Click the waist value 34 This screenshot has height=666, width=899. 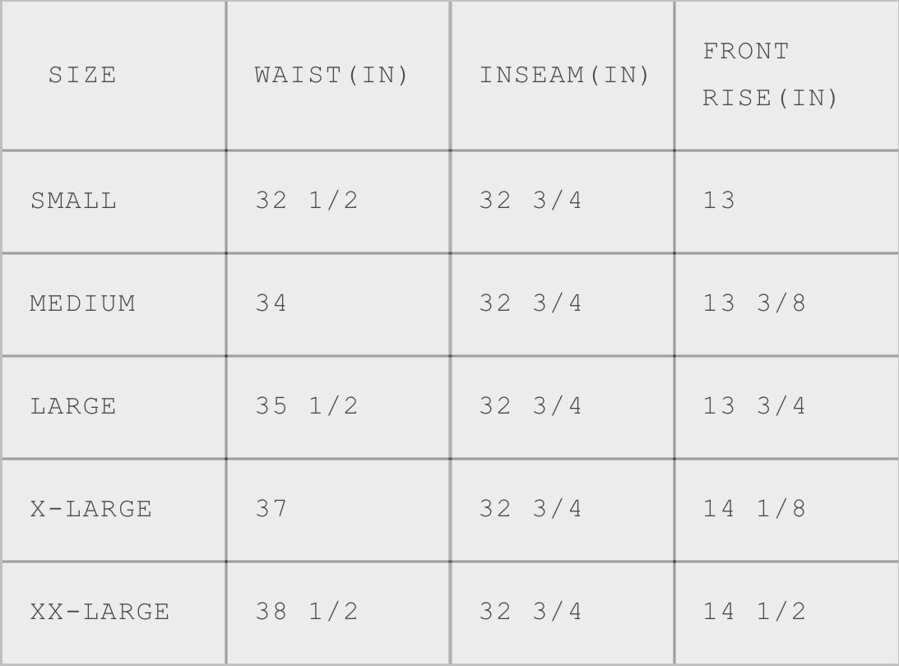(271, 303)
